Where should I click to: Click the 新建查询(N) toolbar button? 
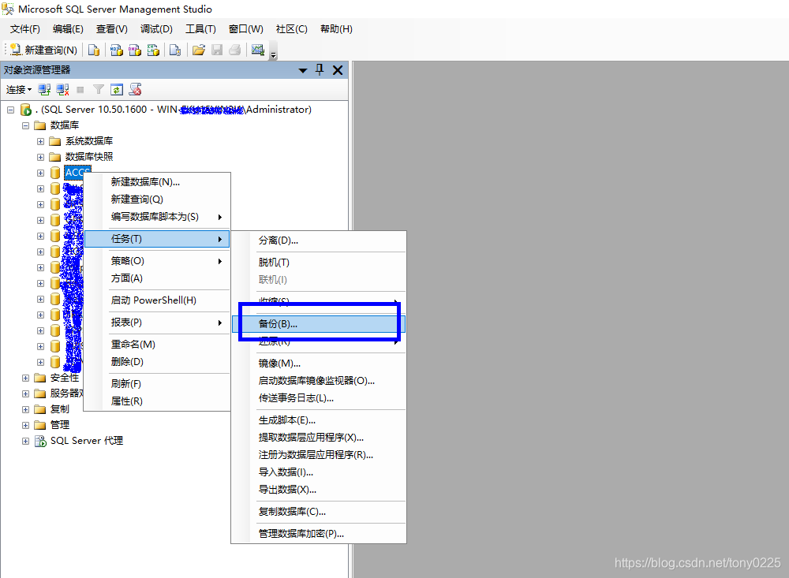[x=43, y=50]
